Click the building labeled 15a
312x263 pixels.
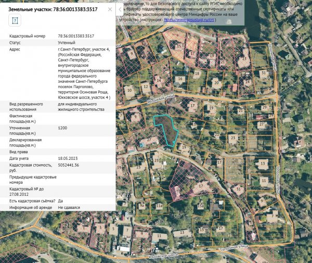(200, 206)
